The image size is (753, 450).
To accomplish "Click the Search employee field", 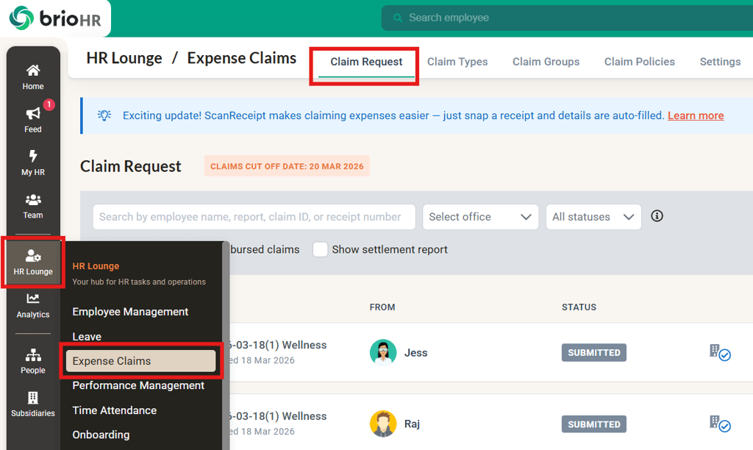I will (x=567, y=18).
